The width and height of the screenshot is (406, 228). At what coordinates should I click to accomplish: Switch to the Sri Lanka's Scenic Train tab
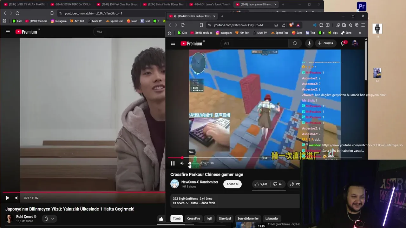(x=209, y=4)
